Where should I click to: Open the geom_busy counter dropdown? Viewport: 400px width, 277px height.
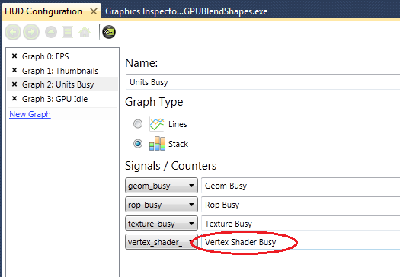[162, 186]
